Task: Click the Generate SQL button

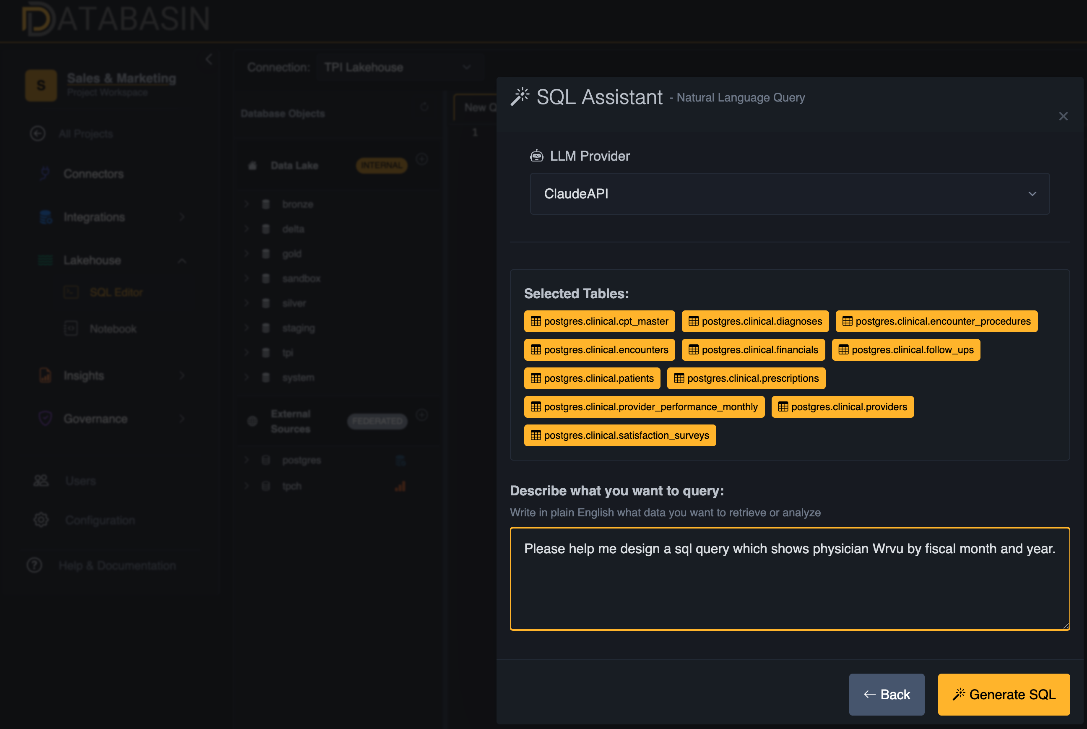Action: coord(1004,694)
